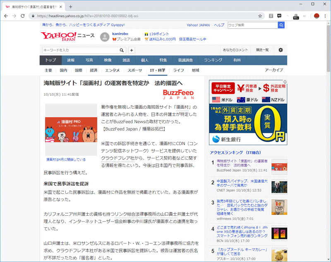Open the ライフ category
331x262 pixels.
point(179,70)
